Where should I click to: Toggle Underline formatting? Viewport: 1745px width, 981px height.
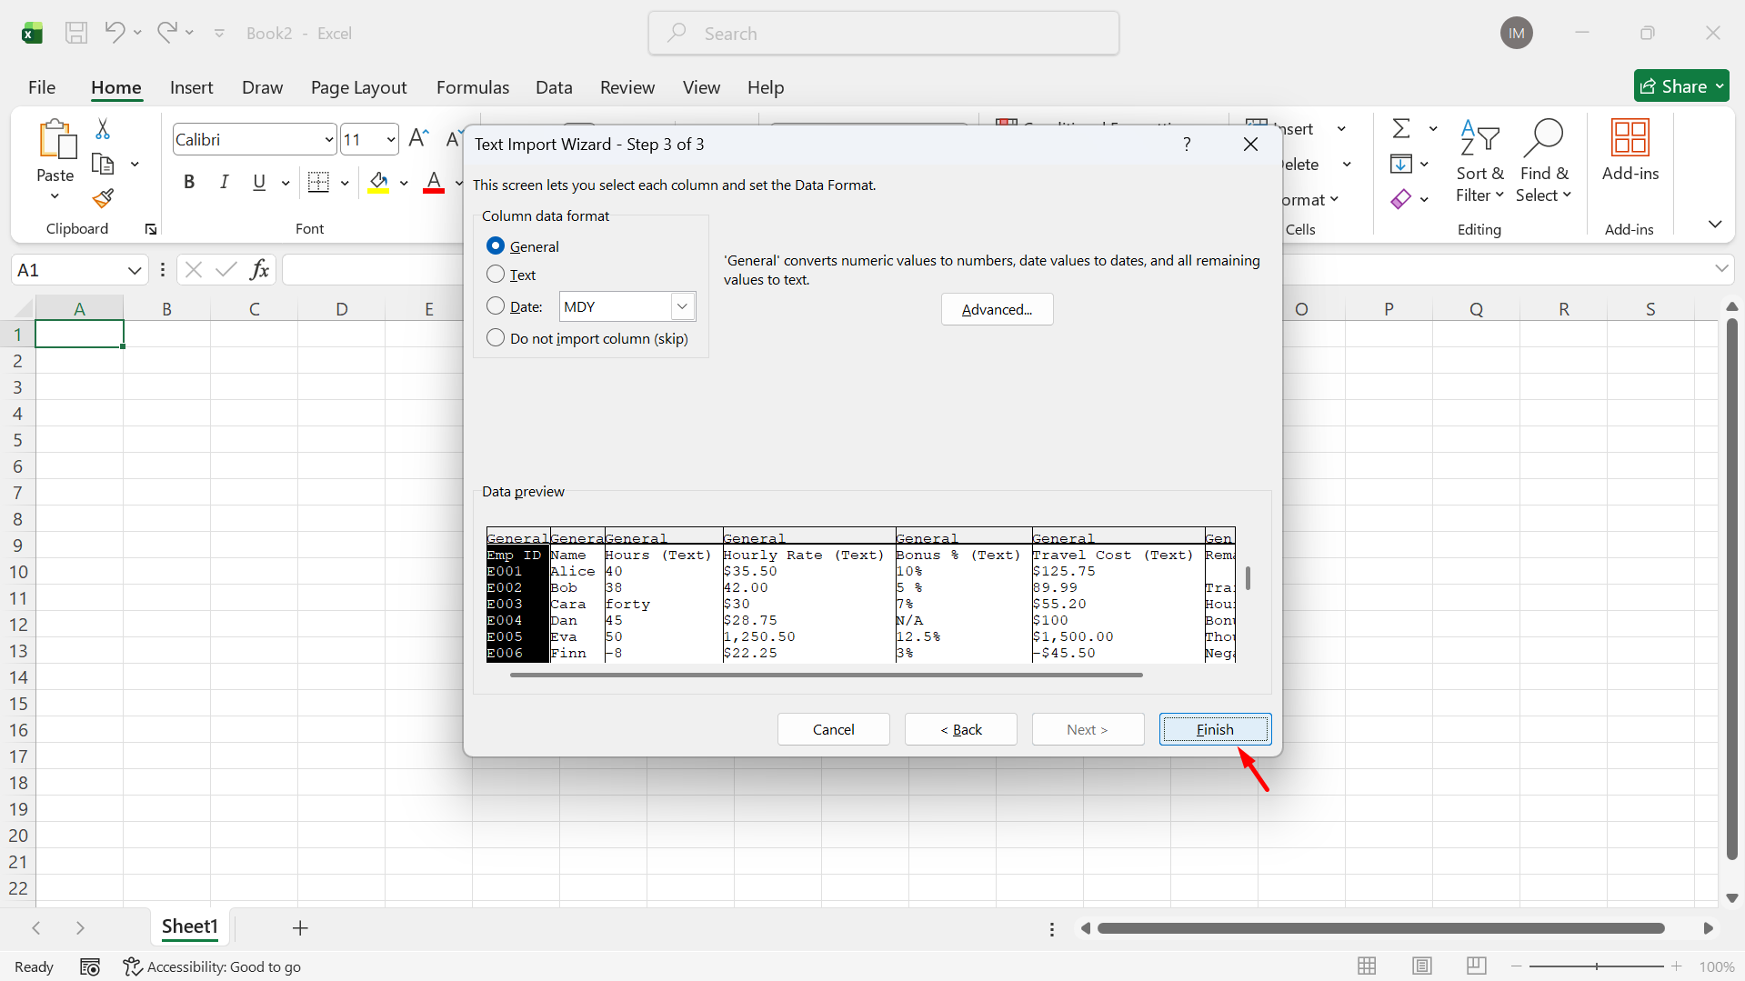(x=259, y=182)
